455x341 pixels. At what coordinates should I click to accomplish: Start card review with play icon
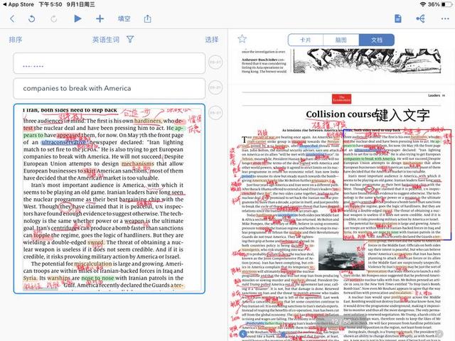[77, 19]
